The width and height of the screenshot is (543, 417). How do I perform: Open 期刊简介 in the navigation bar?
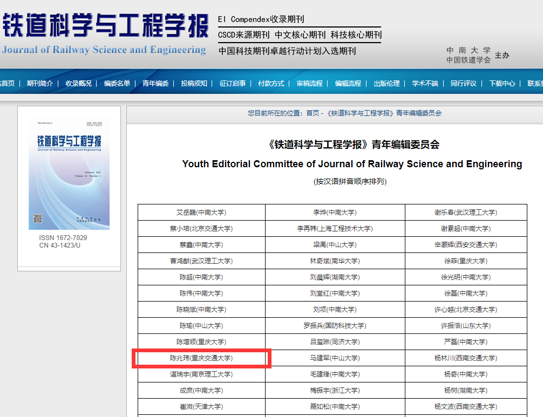point(40,84)
